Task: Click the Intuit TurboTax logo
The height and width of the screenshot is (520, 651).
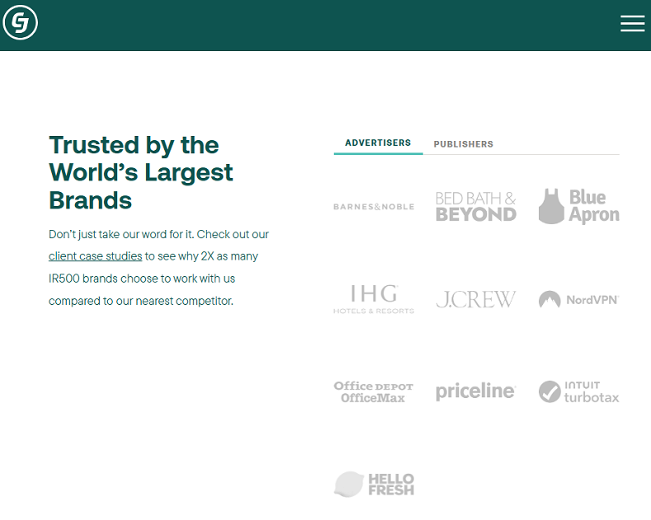Action: (x=578, y=392)
